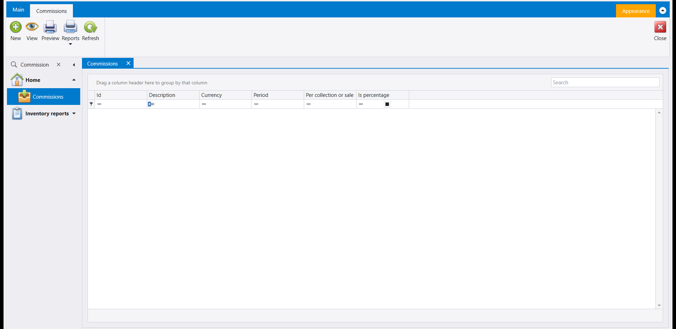
Task: Click the grid Search input field
Action: click(x=605, y=82)
